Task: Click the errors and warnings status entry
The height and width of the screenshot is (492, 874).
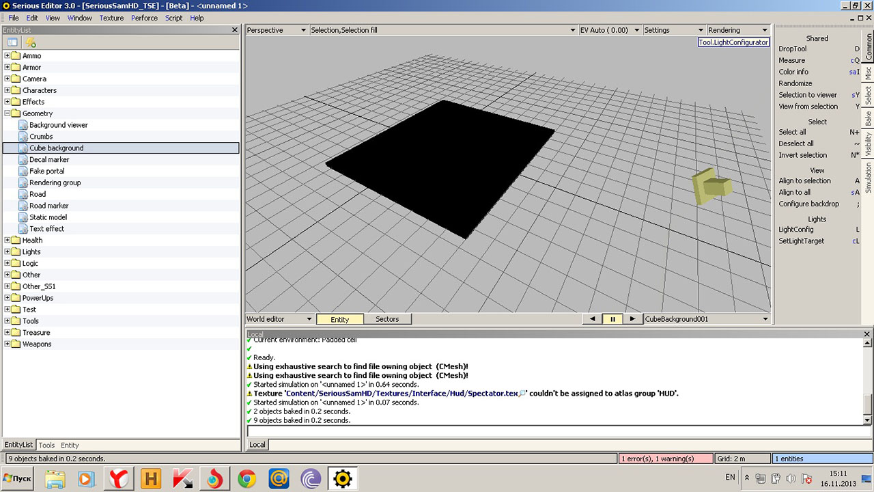Action: coord(666,459)
